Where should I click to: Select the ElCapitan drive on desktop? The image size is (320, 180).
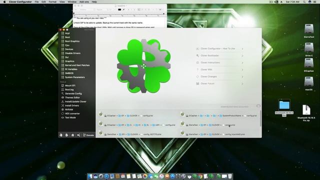[309, 65]
